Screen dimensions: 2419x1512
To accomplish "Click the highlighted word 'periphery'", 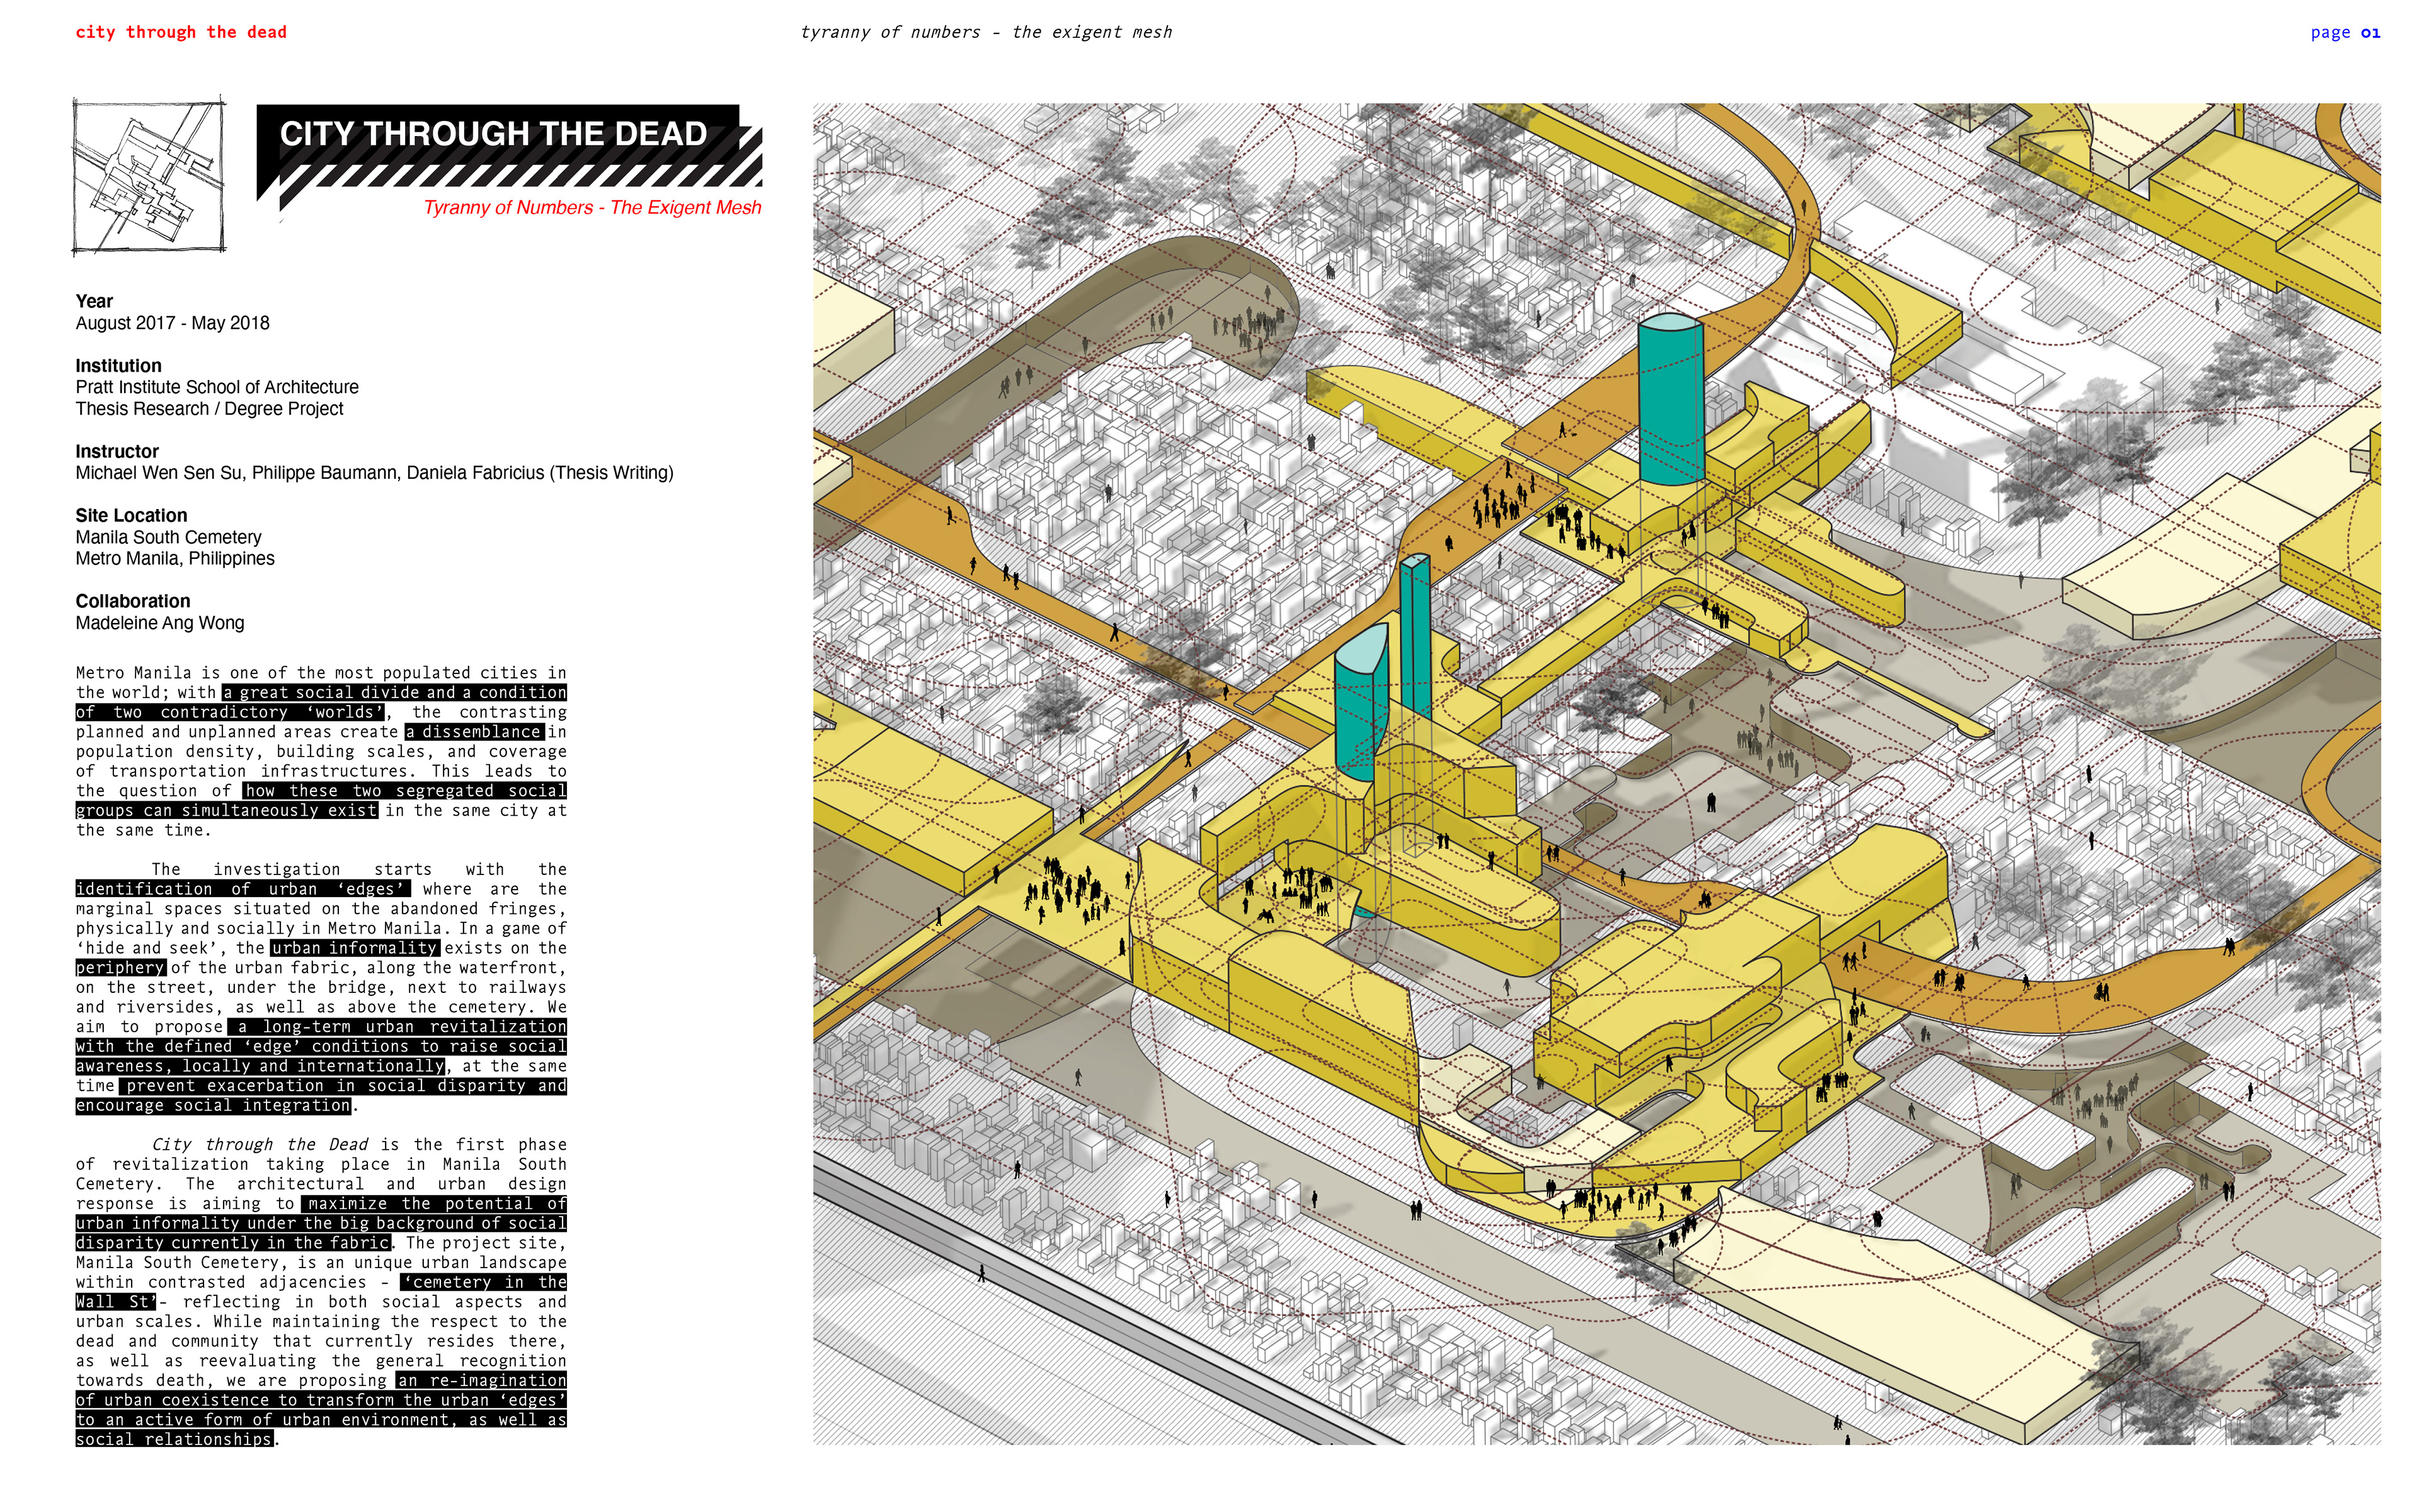I will (120, 968).
